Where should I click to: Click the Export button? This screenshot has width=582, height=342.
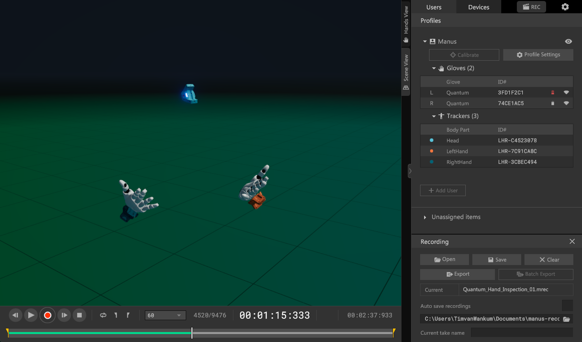457,274
